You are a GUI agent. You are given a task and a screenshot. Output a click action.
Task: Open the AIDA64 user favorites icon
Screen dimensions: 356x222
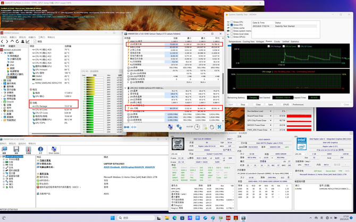(x=22, y=41)
